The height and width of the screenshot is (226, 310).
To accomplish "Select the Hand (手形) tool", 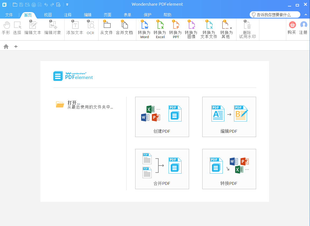I will pyautogui.click(x=6, y=26).
